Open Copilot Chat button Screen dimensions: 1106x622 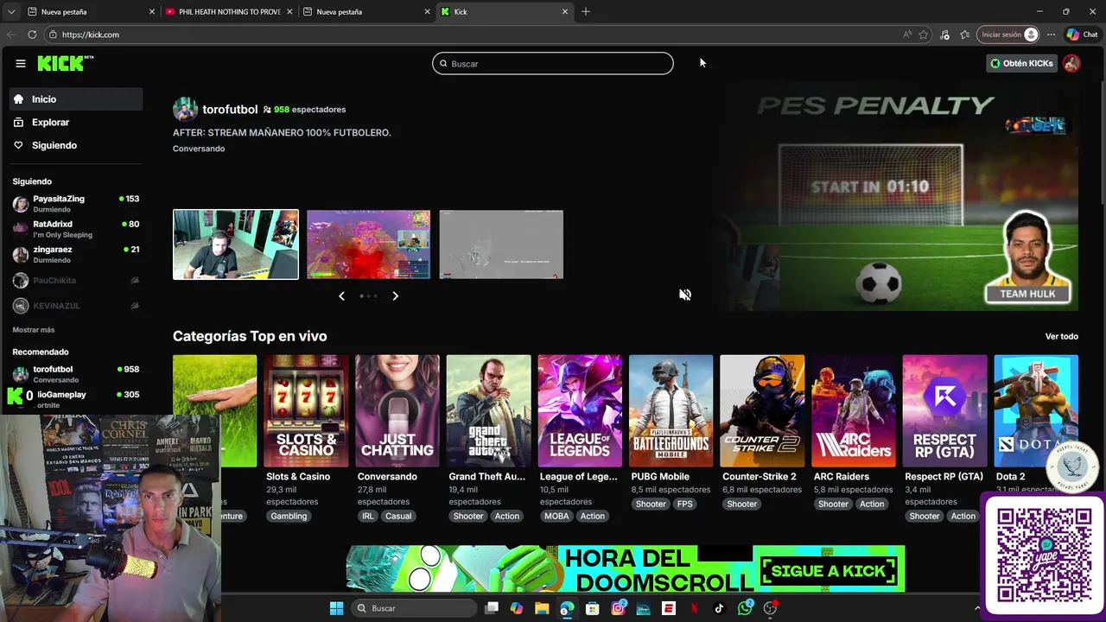coord(1082,35)
